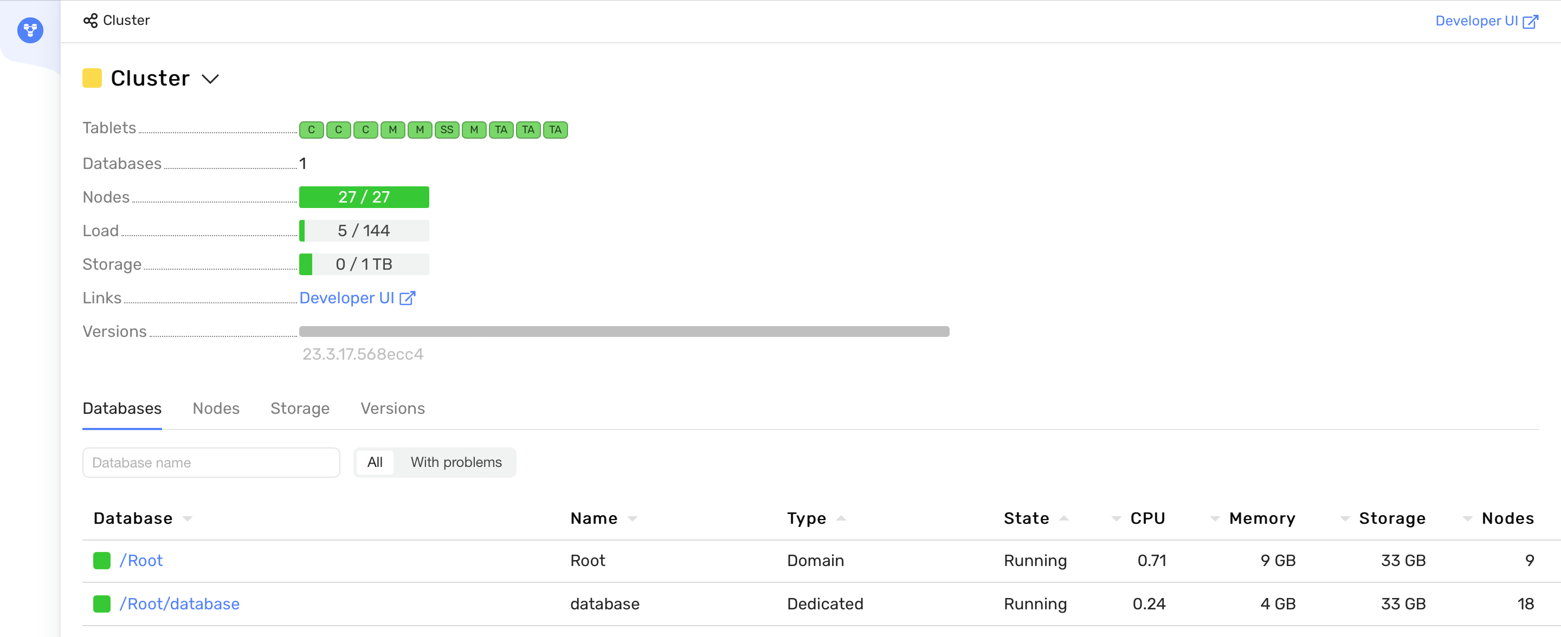Image resolution: width=1561 pixels, height=637 pixels.
Task: Open the /Root/database database
Action: [179, 604]
